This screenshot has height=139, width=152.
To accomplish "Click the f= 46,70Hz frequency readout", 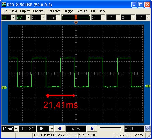I will tap(87, 135).
